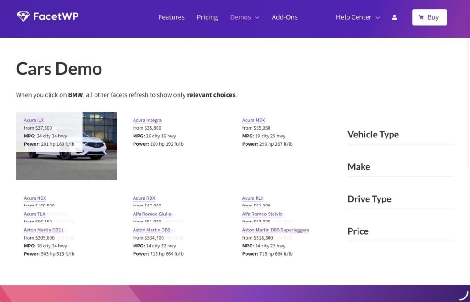This screenshot has width=470, height=302.
Task: Click 'Power: 200 hp 192 ft/lb' text
Action: pyautogui.click(x=158, y=144)
